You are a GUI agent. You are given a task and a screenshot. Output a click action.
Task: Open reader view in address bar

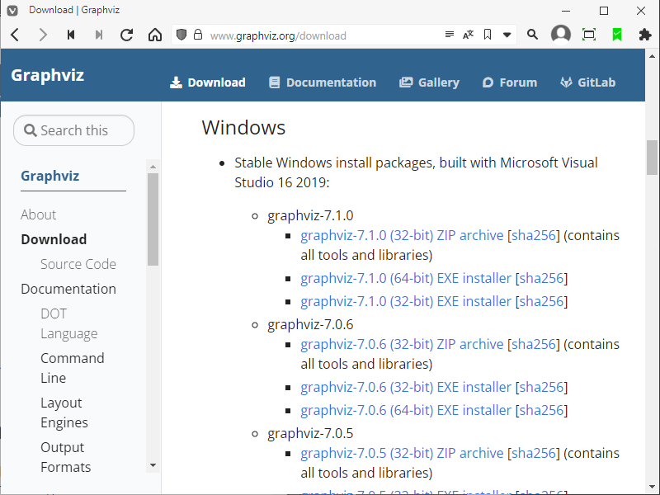450,35
